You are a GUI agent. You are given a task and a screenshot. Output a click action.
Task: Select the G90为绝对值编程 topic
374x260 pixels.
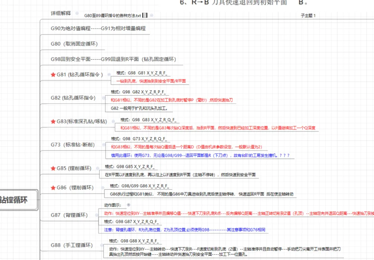coord(98,28)
